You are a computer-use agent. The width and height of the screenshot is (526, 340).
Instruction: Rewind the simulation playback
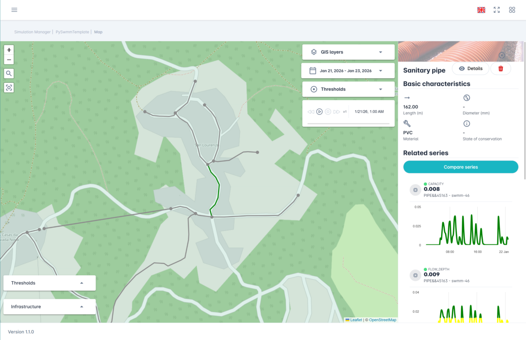pos(311,112)
